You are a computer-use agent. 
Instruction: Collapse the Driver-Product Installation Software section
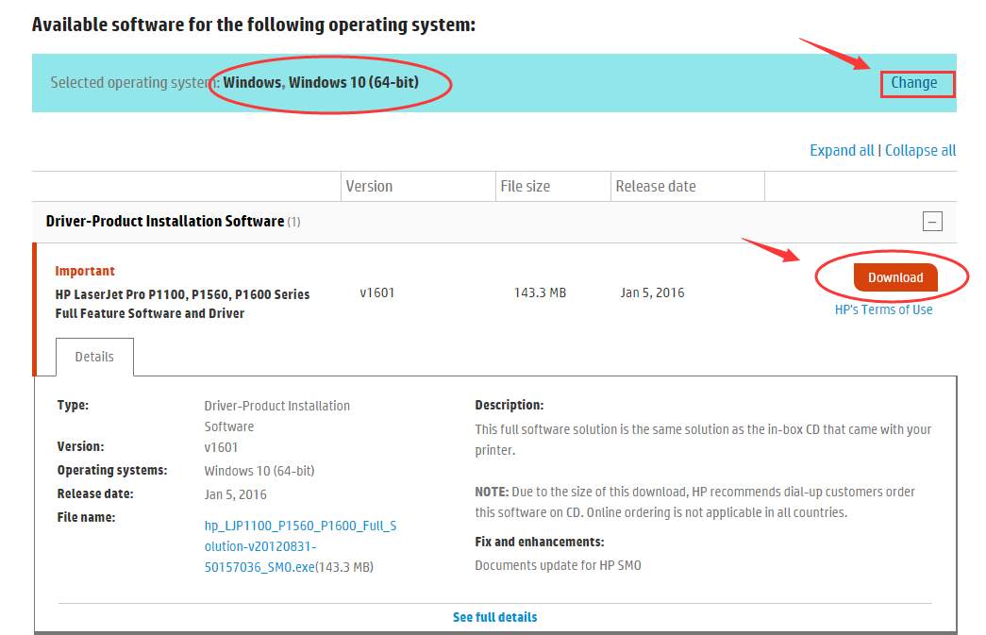click(932, 222)
